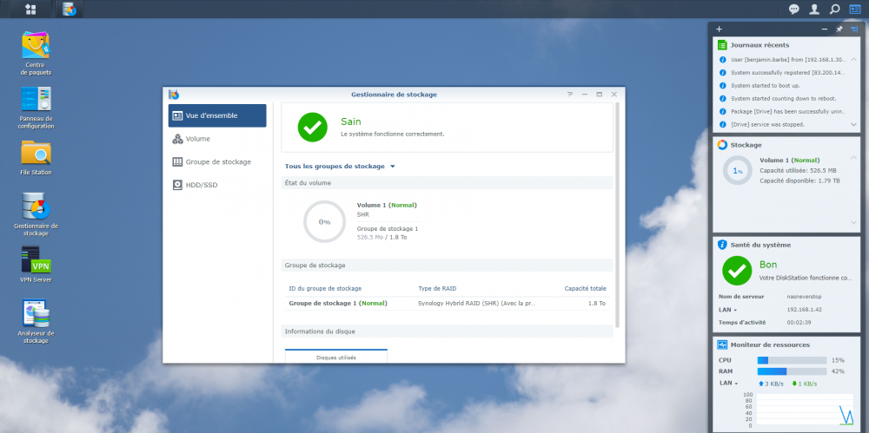Viewport: 869px width, 433px height.
Task: Open the notifications speech bubble icon
Action: pyautogui.click(x=794, y=10)
